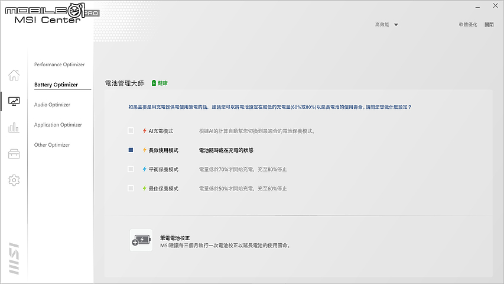Expand the 高效能 mode dropdown arrow
The width and height of the screenshot is (504, 284).
(x=396, y=25)
